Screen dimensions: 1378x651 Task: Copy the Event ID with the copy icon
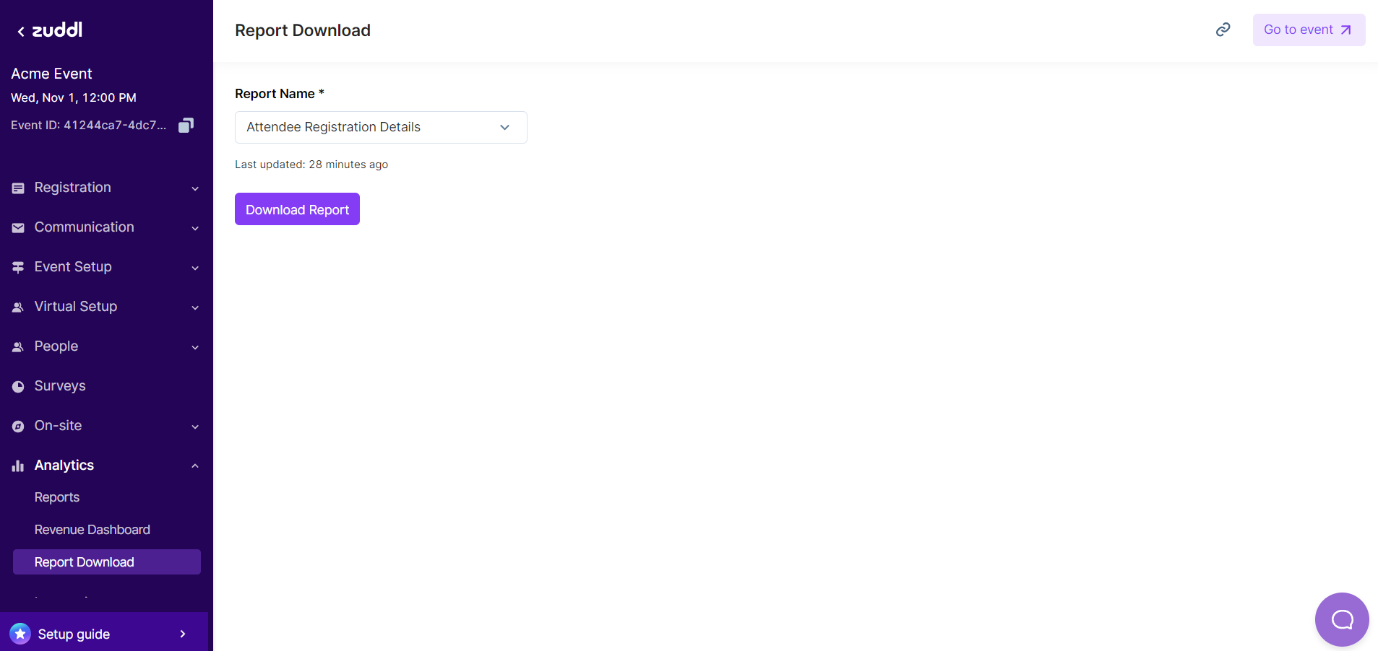point(186,126)
